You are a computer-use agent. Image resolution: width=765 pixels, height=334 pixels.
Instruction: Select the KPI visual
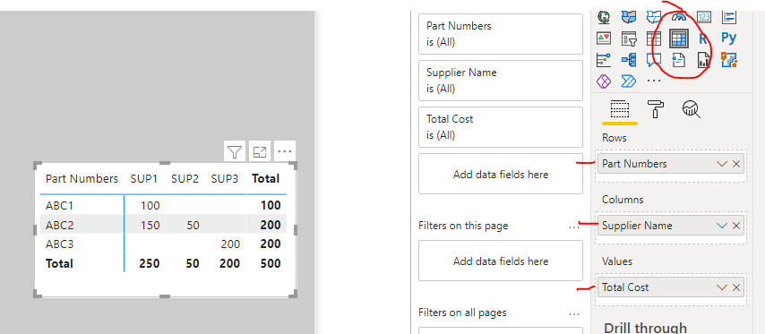604,38
